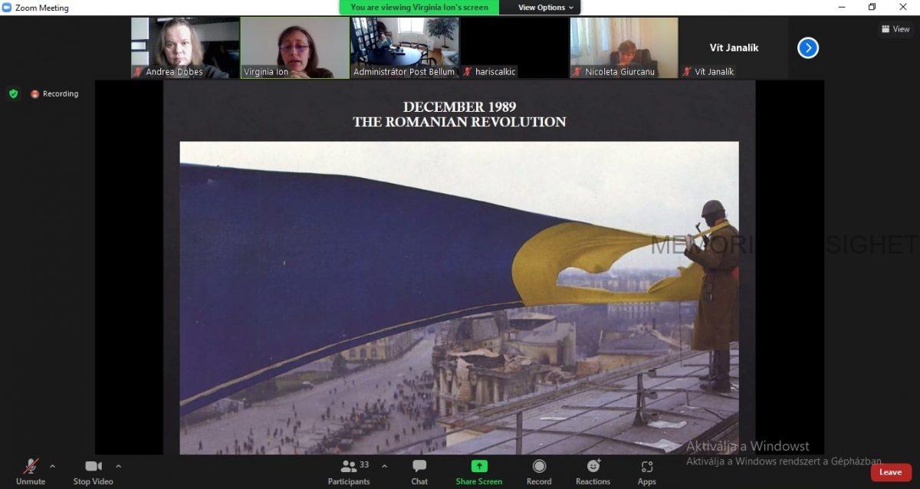Image resolution: width=920 pixels, height=489 pixels.
Task: Click the green Share Screen icon
Action: (479, 466)
